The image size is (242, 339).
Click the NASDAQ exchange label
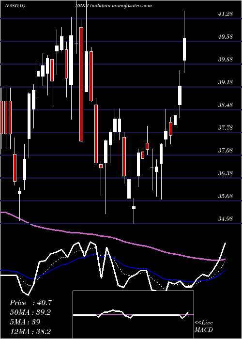[15, 6]
